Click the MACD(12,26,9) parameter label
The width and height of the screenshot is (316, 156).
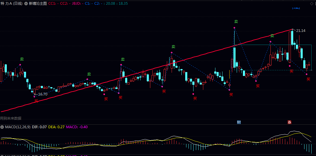17,127
